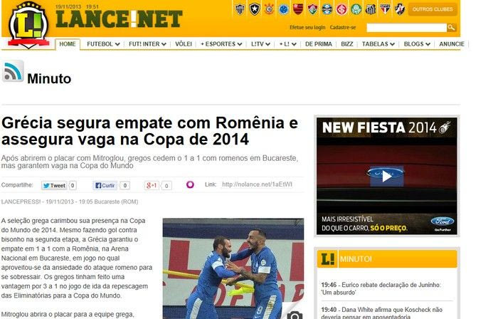Open the BLOGS dropdown menu
498x319 pixels.
click(417, 44)
